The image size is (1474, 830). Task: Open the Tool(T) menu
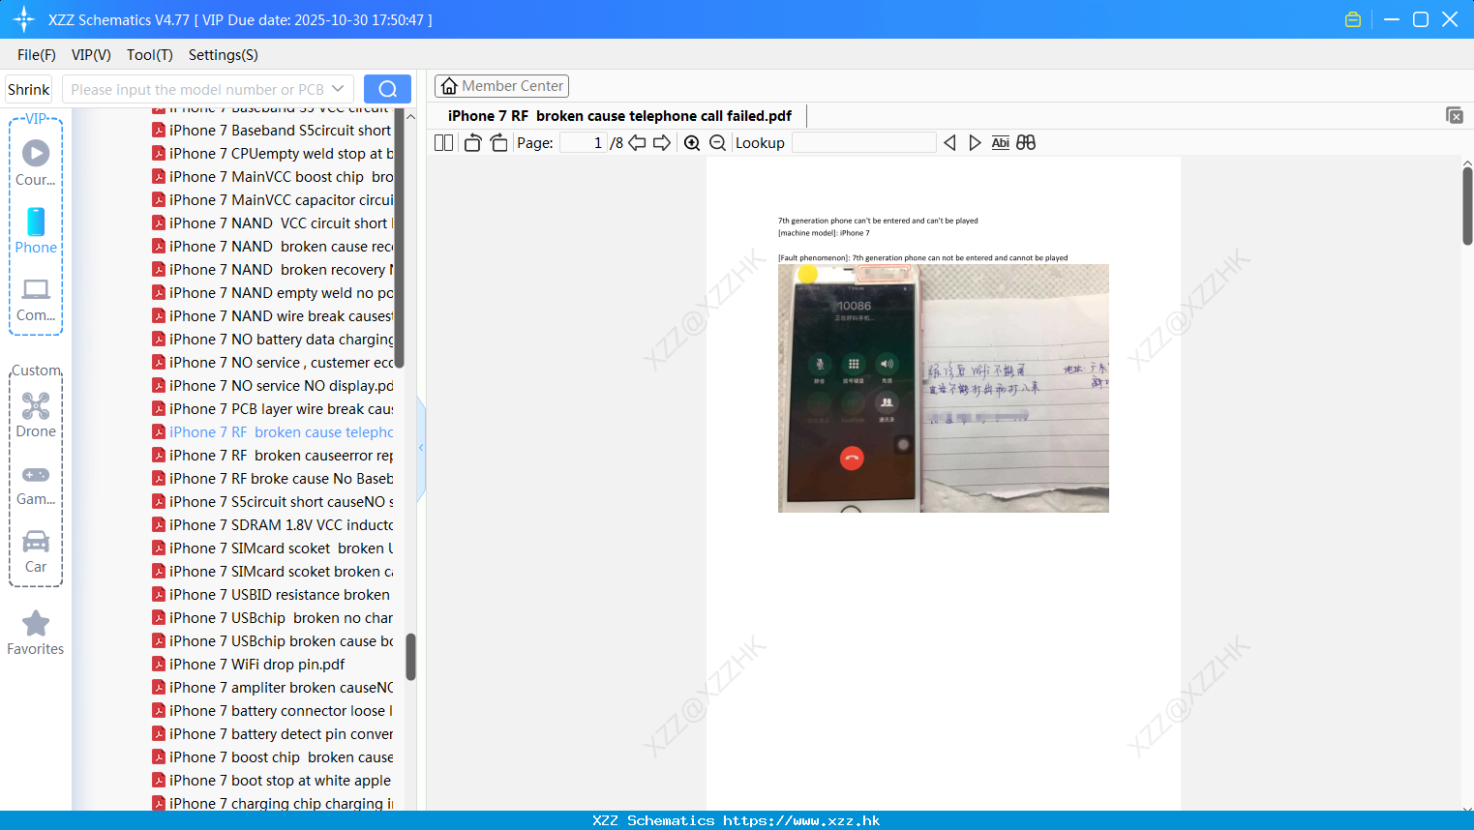click(150, 55)
